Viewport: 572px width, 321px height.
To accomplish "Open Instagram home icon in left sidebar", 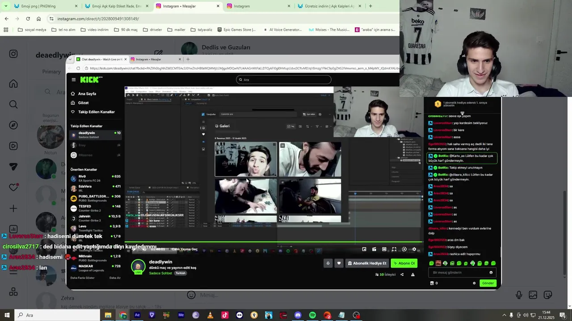I will tap(13, 84).
